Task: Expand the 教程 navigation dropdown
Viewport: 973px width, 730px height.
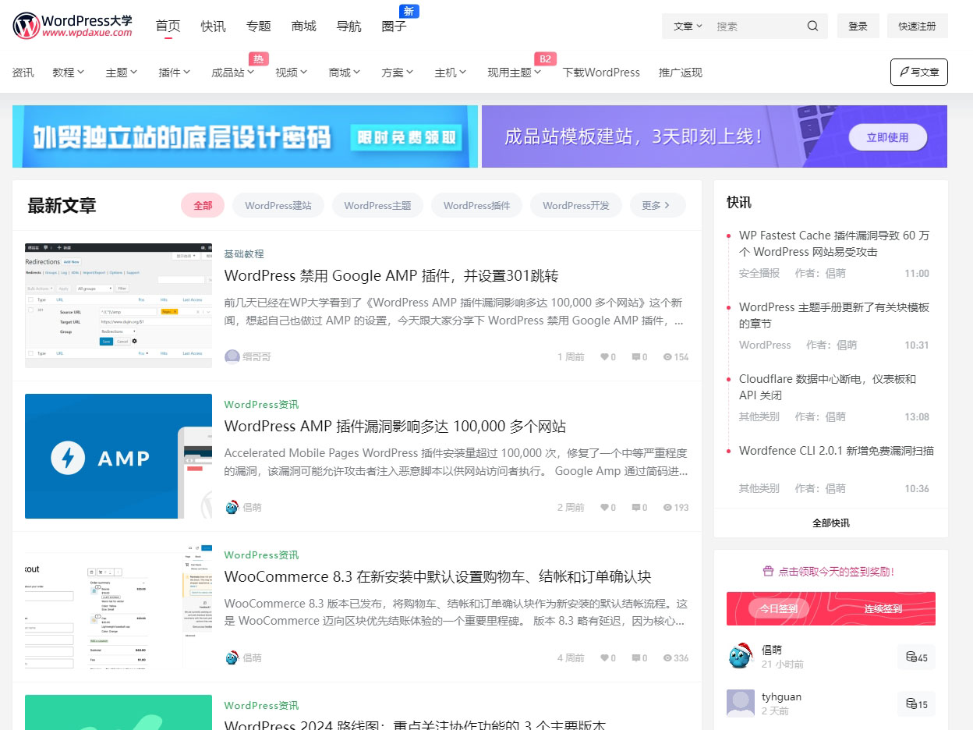Action: click(69, 72)
